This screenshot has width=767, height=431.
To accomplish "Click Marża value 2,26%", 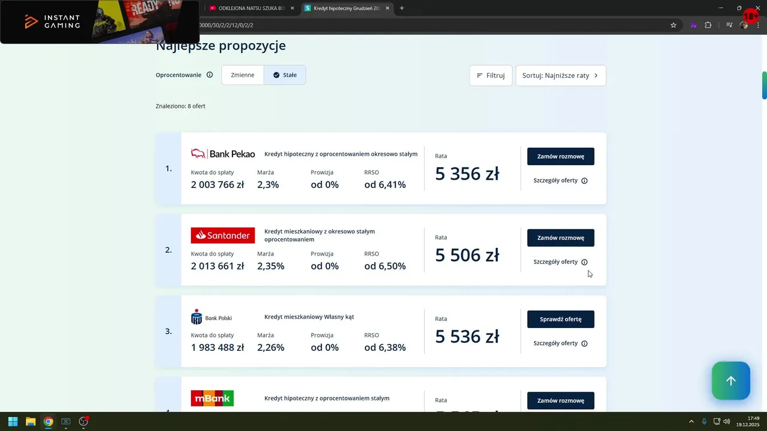I will [x=271, y=348].
